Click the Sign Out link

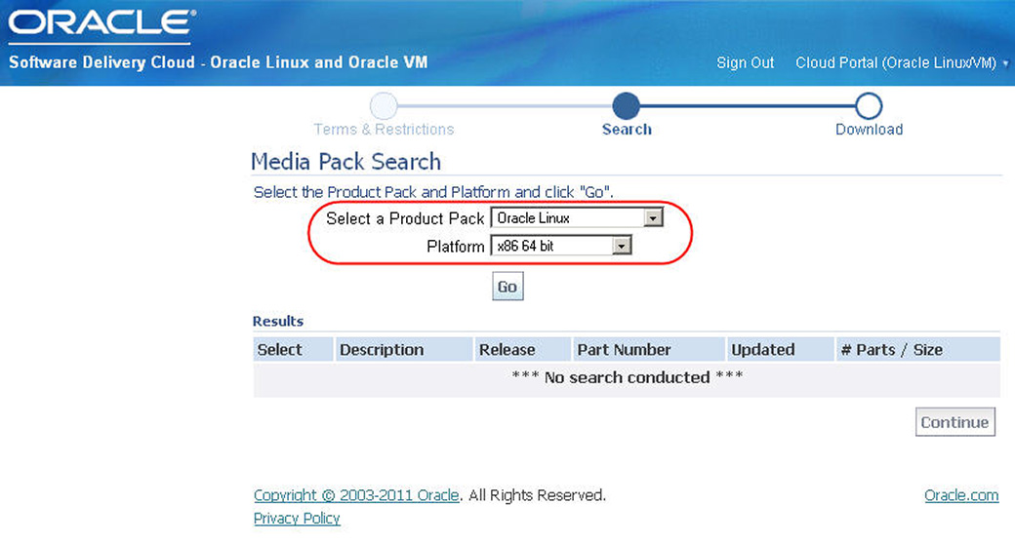point(745,62)
